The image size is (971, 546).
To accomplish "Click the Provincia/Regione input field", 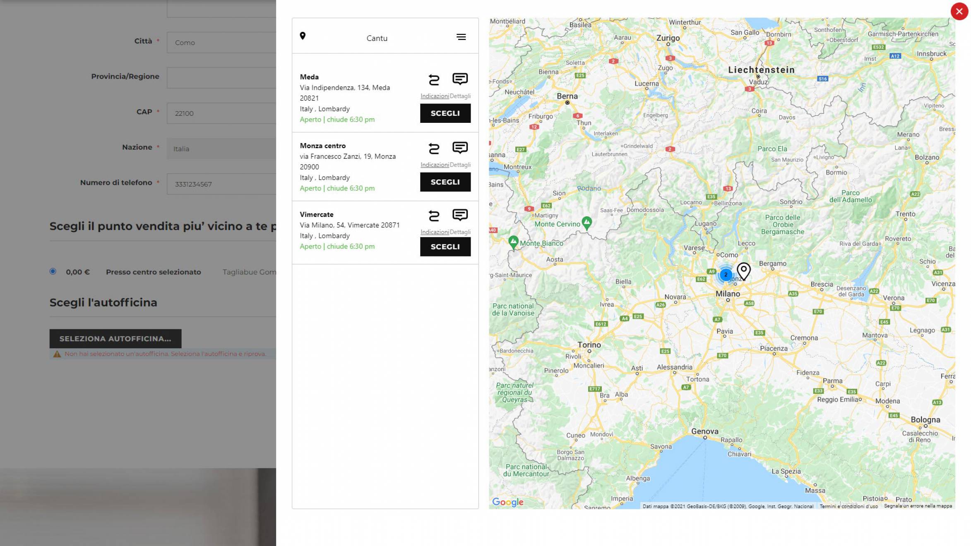I will 221,78.
